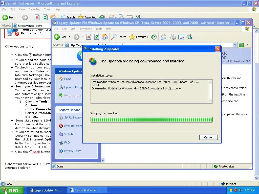This screenshot has height=194, width=259.
Task: Switch to Cannot find server taskbar button
Action: (87, 190)
